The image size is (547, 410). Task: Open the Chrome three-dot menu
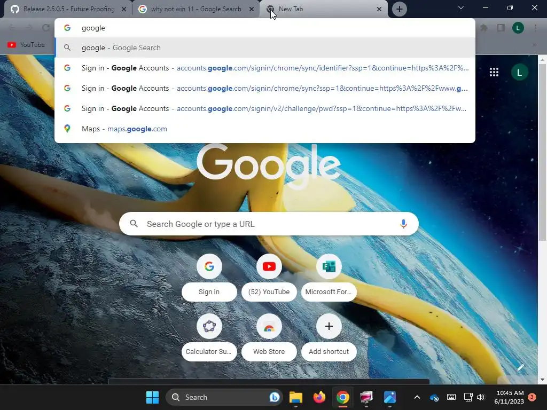tap(535, 28)
